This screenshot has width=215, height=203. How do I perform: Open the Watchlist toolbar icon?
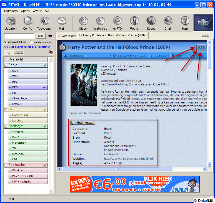pos(100,21)
